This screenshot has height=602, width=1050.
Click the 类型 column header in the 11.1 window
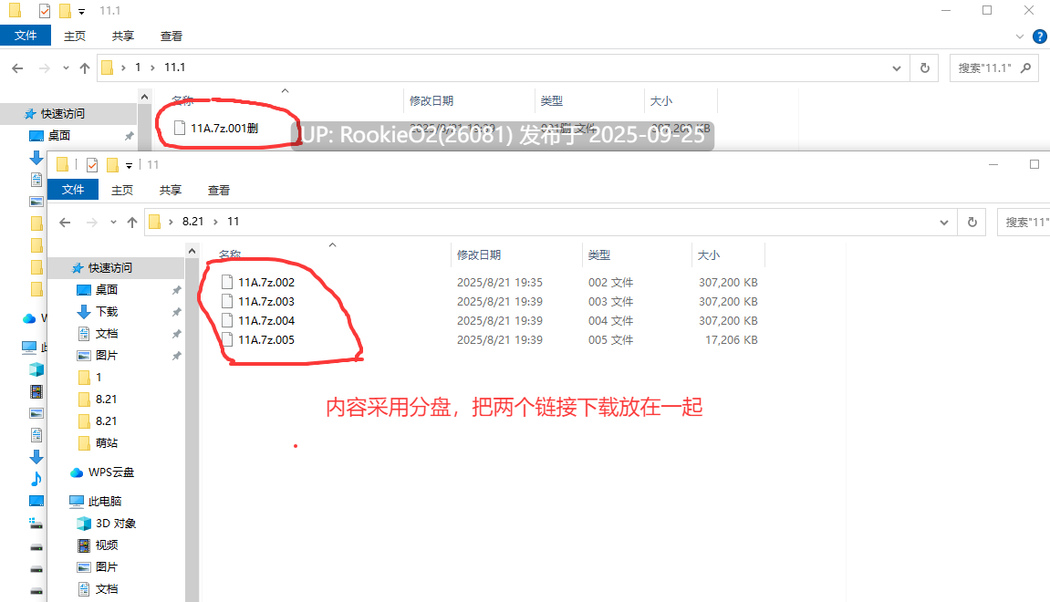pos(552,100)
